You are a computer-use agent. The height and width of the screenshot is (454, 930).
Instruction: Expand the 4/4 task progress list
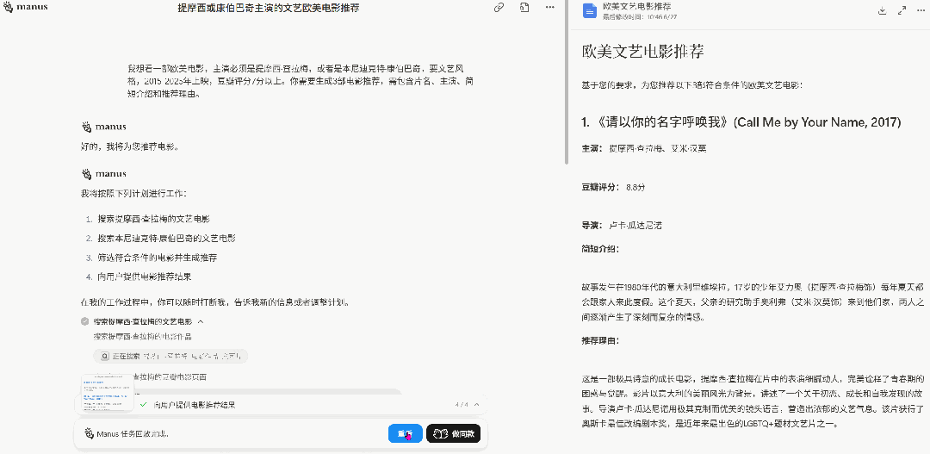(476, 405)
